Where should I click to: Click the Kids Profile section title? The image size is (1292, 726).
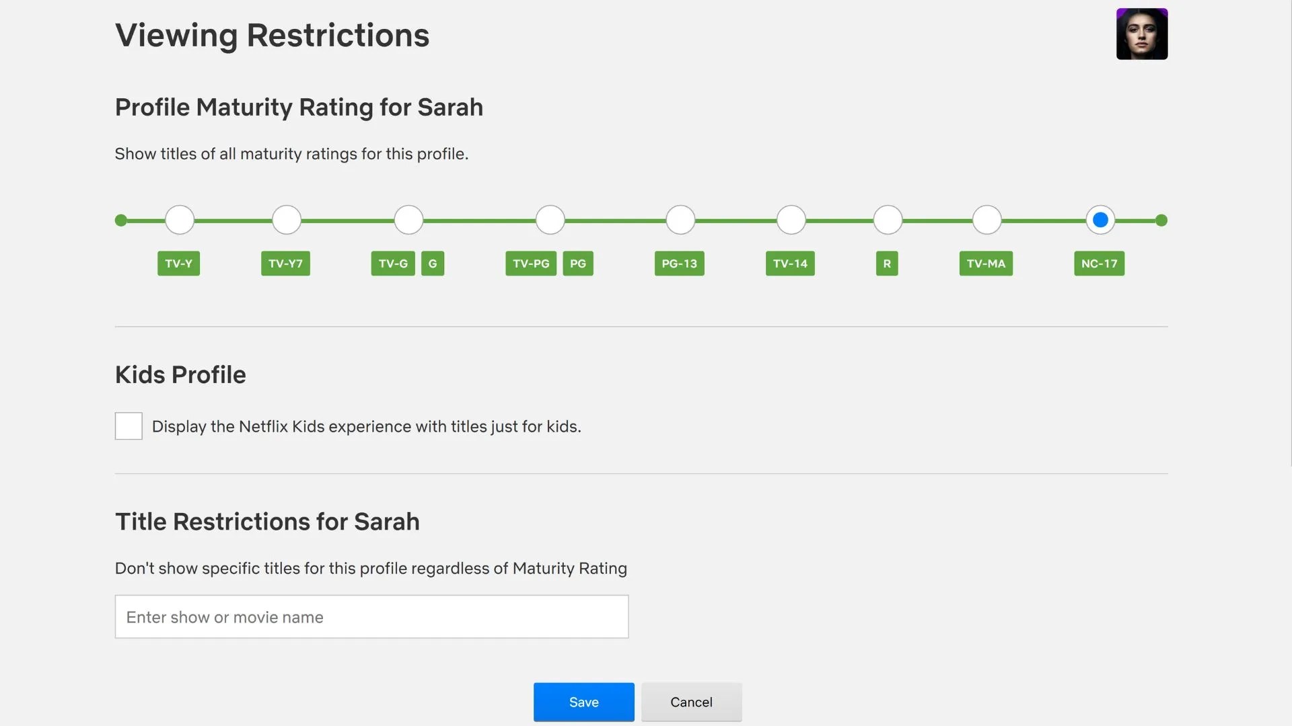[x=180, y=374]
